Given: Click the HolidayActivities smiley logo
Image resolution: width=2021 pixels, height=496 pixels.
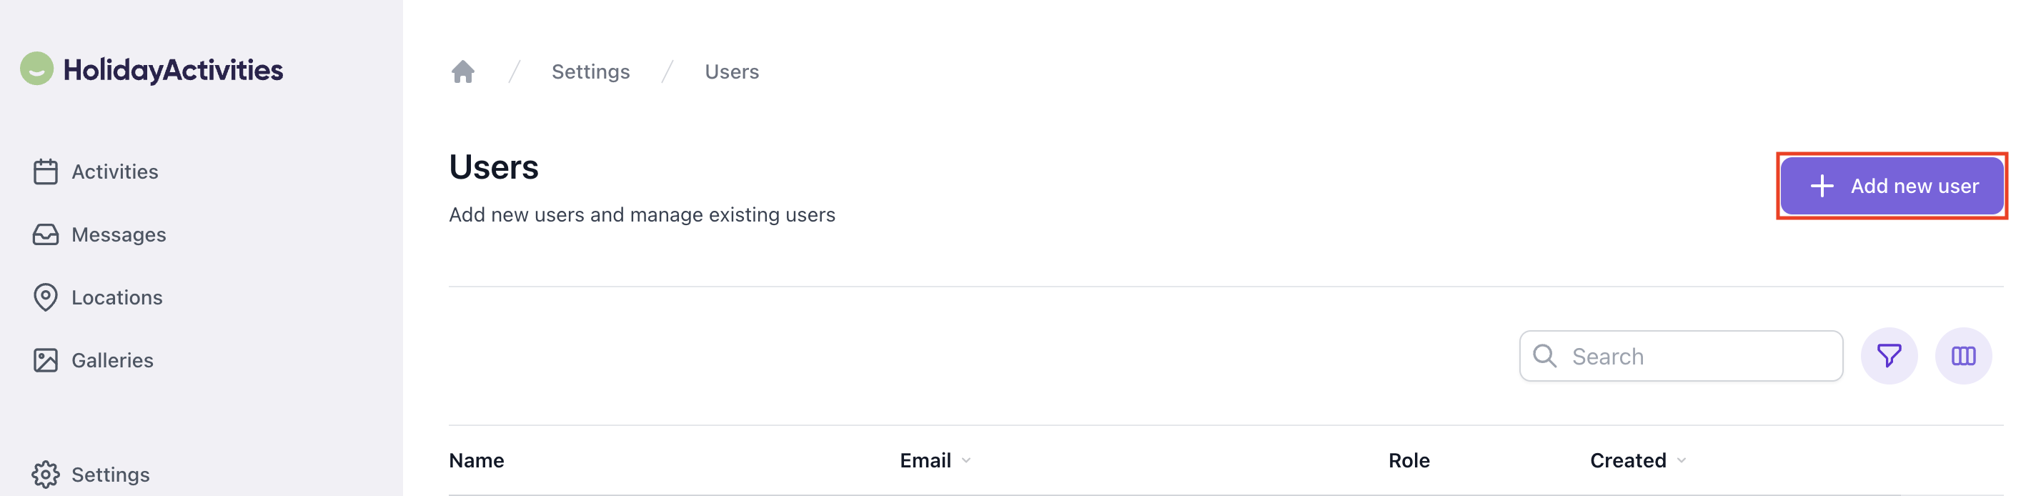Looking at the screenshot, I should [37, 69].
